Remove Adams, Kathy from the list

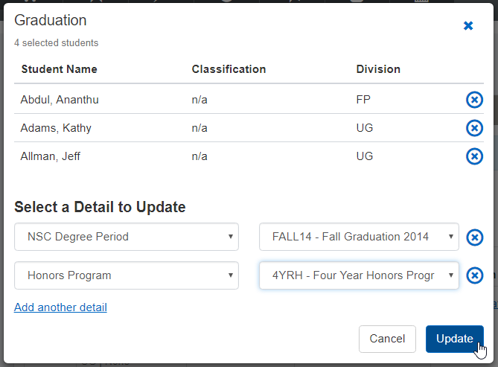pyautogui.click(x=474, y=128)
